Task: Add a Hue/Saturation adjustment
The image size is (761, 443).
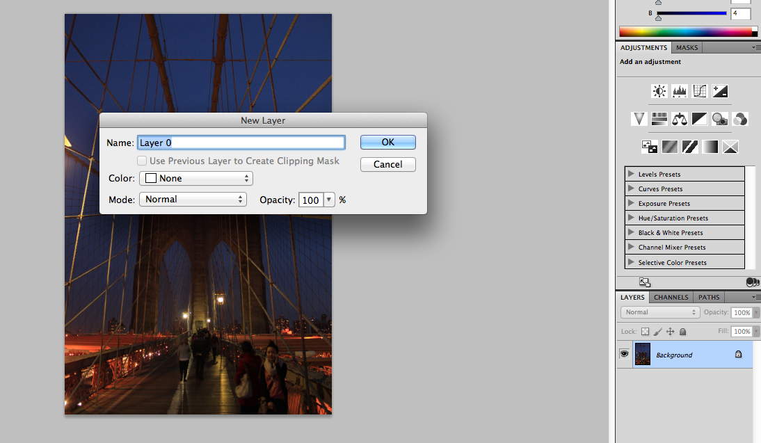Action: [x=659, y=118]
